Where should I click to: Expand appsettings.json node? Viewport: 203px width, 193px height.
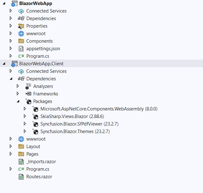(x=11, y=48)
